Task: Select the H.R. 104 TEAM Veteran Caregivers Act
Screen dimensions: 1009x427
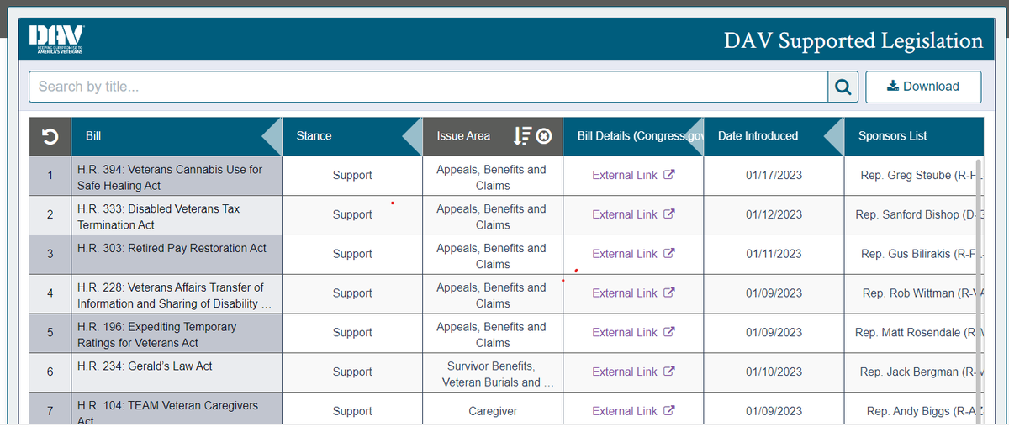Action: (177, 409)
